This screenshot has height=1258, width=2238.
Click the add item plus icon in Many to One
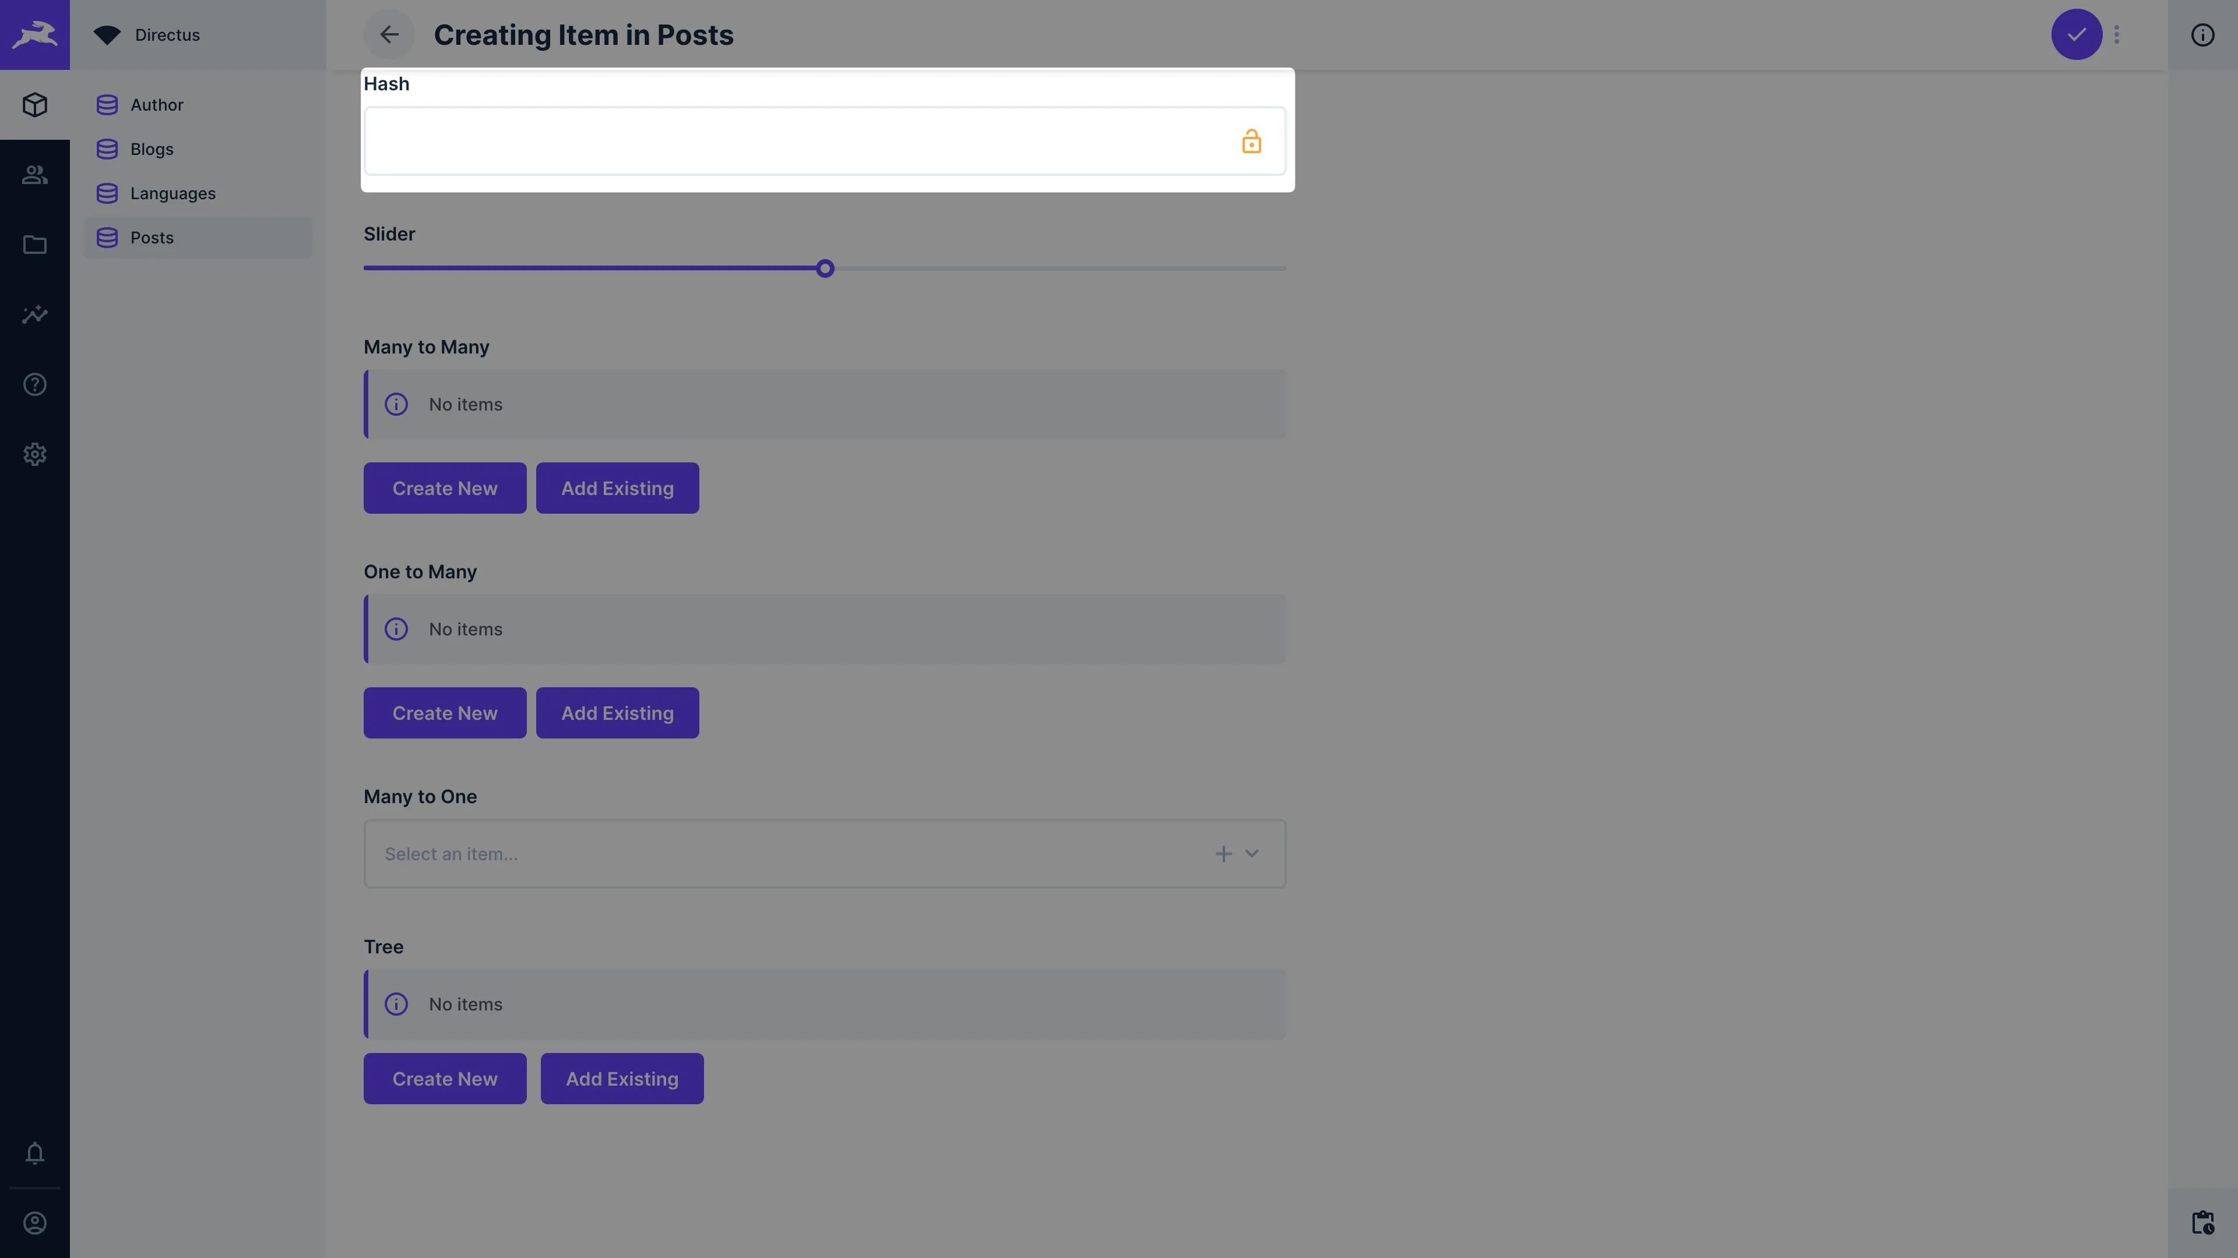[x=1223, y=854]
